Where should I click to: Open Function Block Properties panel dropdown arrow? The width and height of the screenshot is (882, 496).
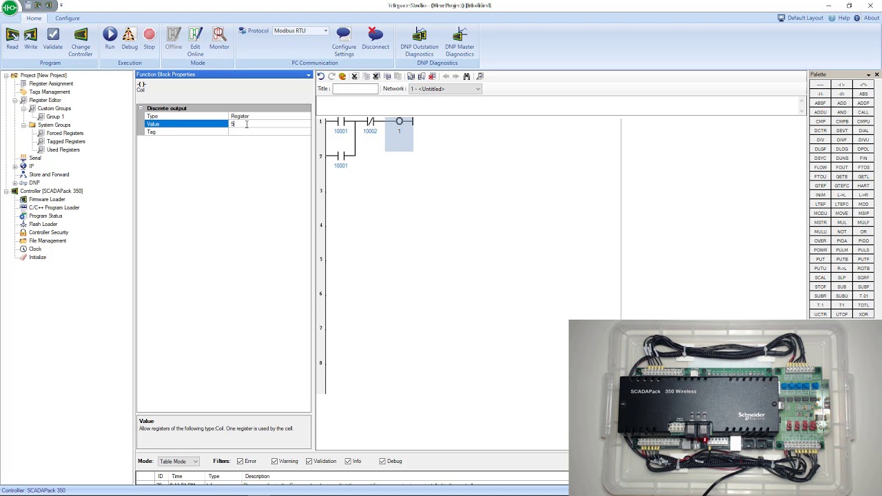click(308, 74)
